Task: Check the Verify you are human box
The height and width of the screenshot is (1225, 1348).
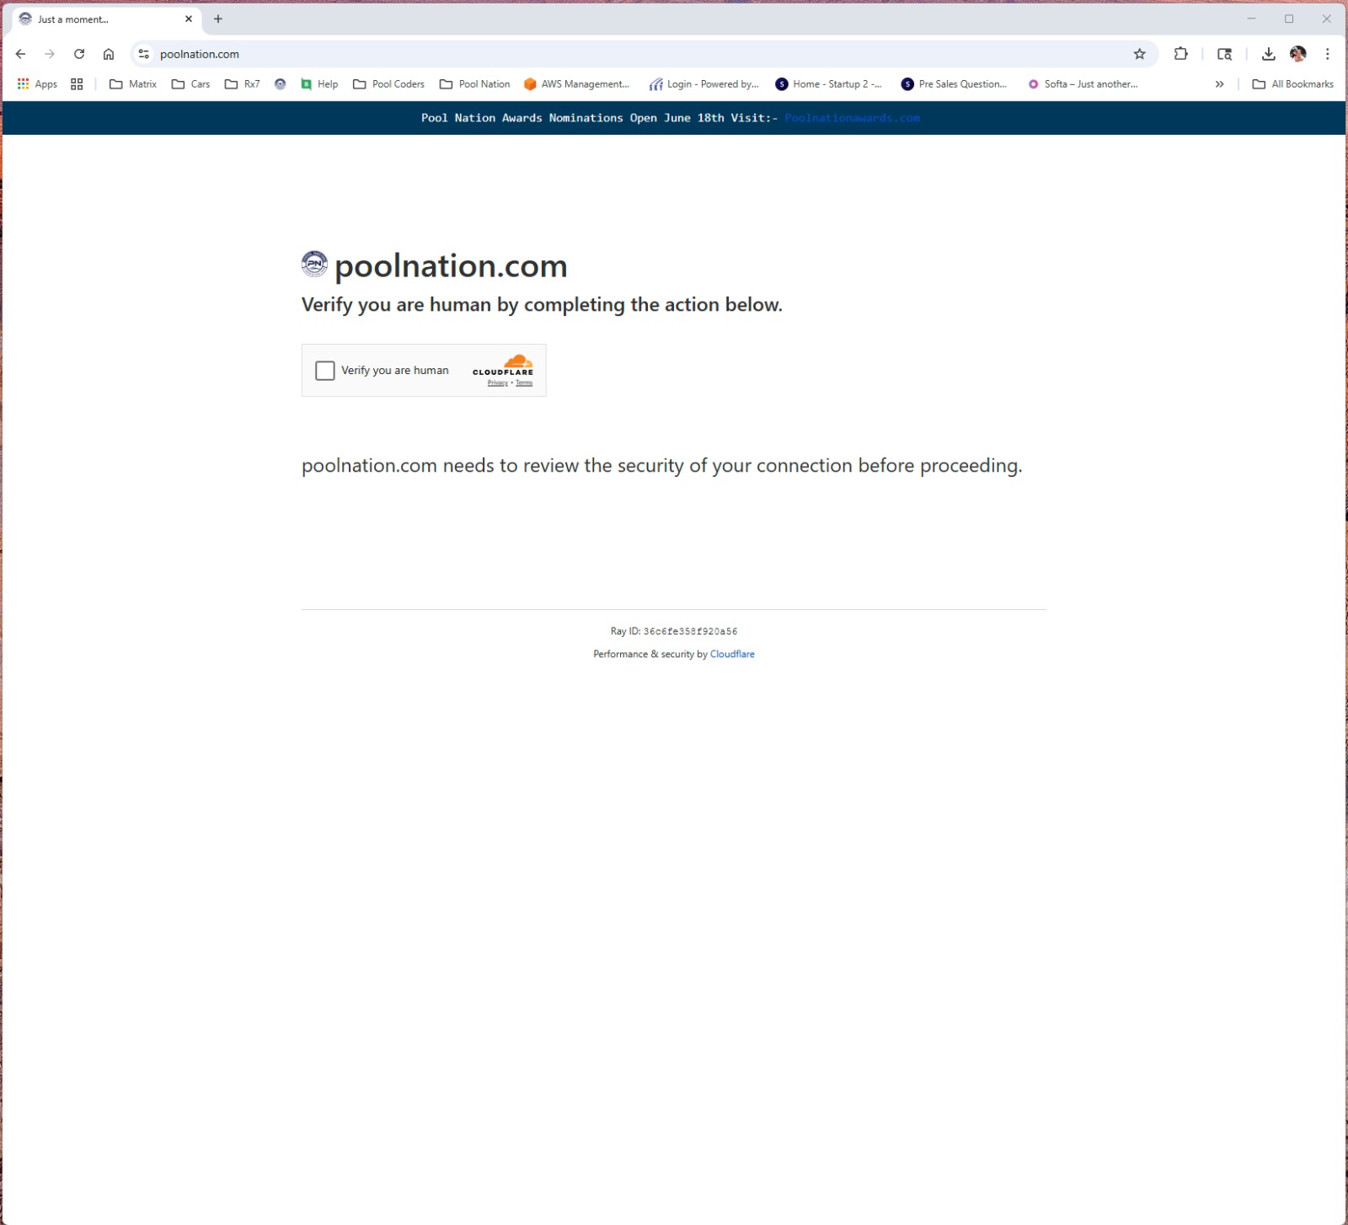Action: [325, 371]
